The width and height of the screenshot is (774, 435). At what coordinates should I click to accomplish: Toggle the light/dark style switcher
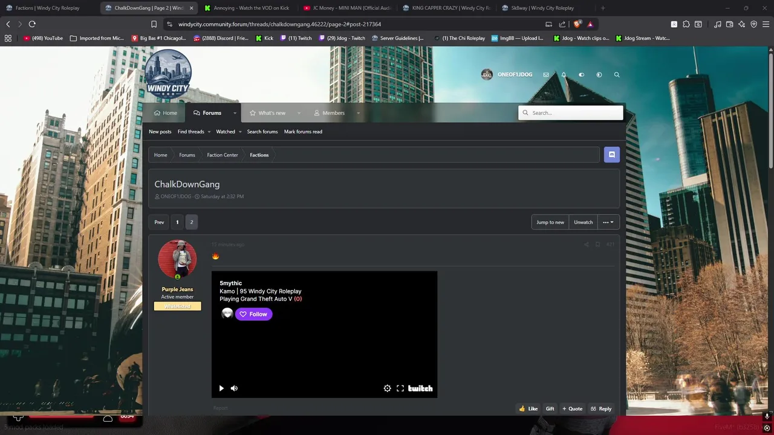pyautogui.click(x=599, y=75)
